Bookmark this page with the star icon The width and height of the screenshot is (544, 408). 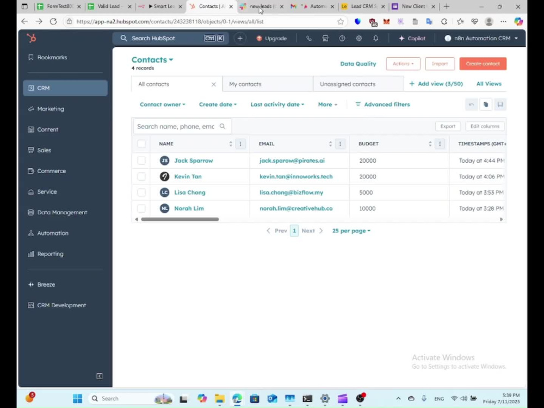341,22
